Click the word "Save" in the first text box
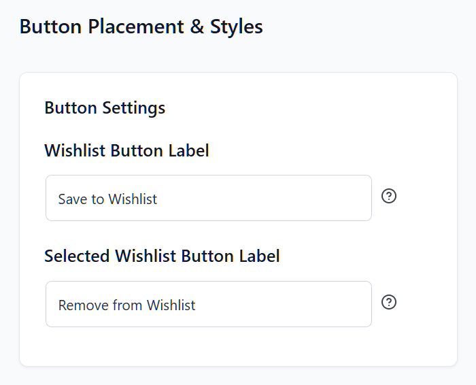Viewport: 476px width, 385px height. coord(71,199)
